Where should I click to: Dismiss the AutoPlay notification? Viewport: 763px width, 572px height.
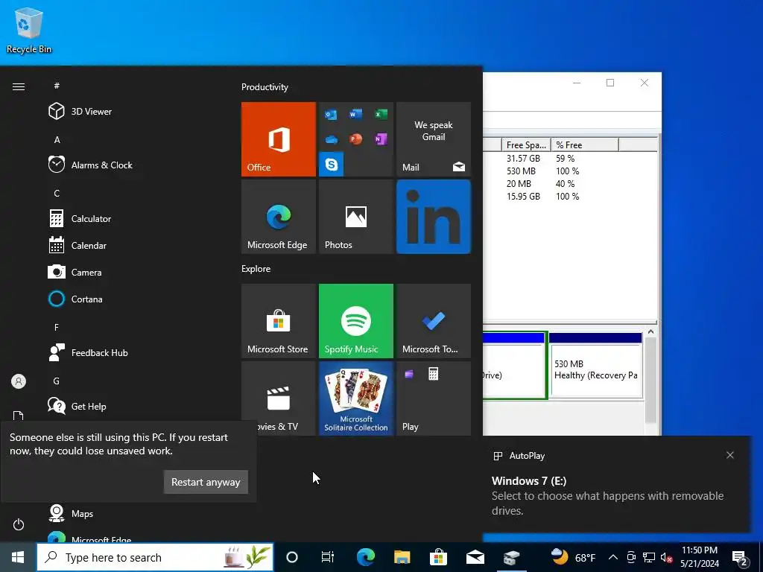click(730, 455)
